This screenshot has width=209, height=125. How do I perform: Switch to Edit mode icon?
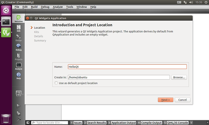(x=19, y=28)
